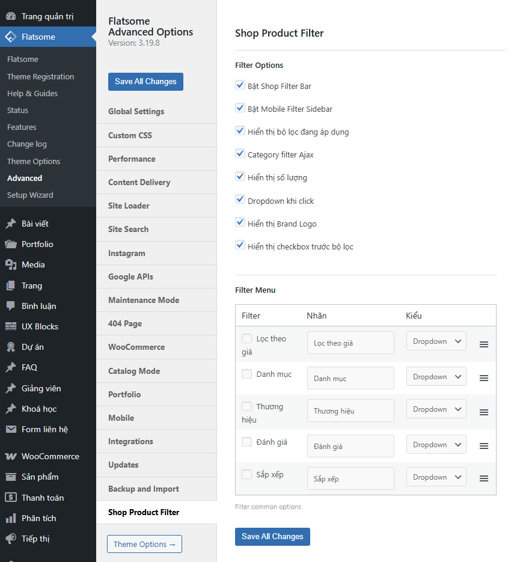Toggle Dropdown khi click checkbox
This screenshot has height=562, width=523.
[240, 200]
